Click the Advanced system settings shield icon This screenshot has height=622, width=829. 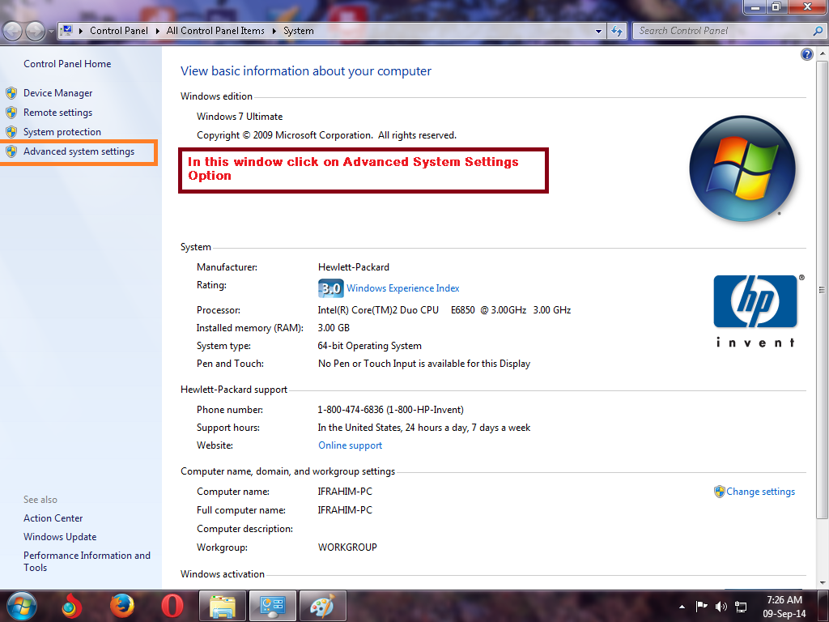(x=11, y=151)
